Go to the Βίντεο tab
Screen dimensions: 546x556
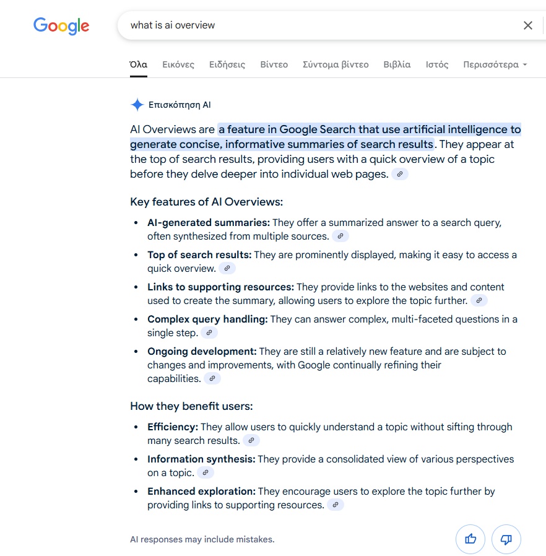(x=274, y=64)
